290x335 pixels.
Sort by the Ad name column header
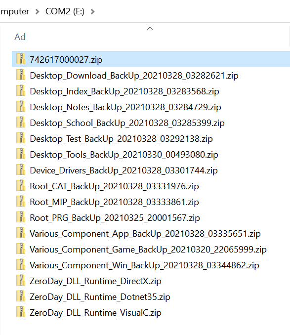point(20,37)
